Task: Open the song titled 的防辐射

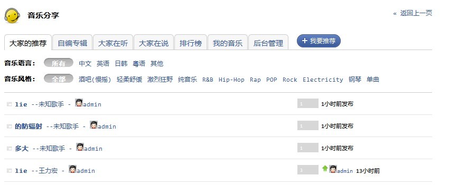Action: [29, 126]
